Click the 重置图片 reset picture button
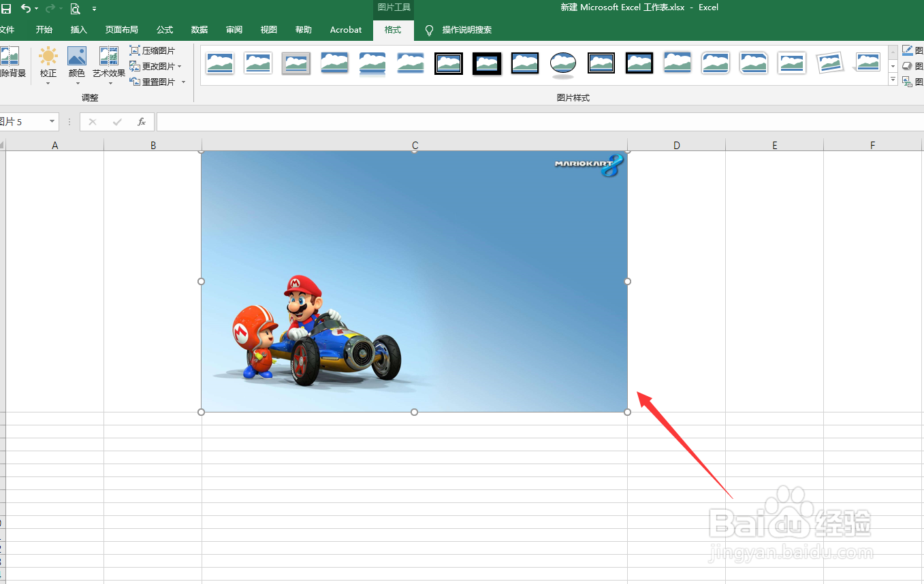This screenshot has width=924, height=584. coord(153,82)
